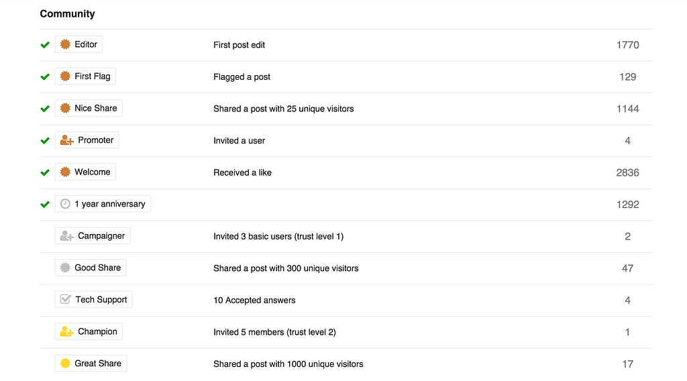Screen dimensions: 687x381
Task: Open the Campaigner badge page
Action: [x=93, y=235]
